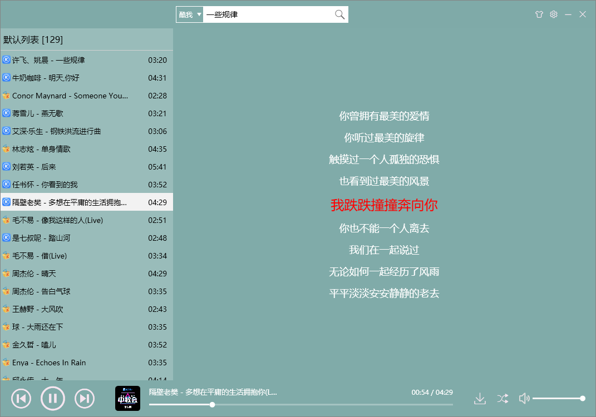Open the album cover thumbnail
Viewport: 596px width, 417px height.
(127, 398)
